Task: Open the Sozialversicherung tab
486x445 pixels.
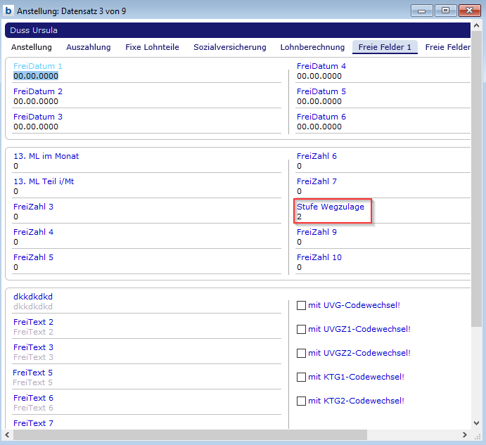Action: [230, 47]
